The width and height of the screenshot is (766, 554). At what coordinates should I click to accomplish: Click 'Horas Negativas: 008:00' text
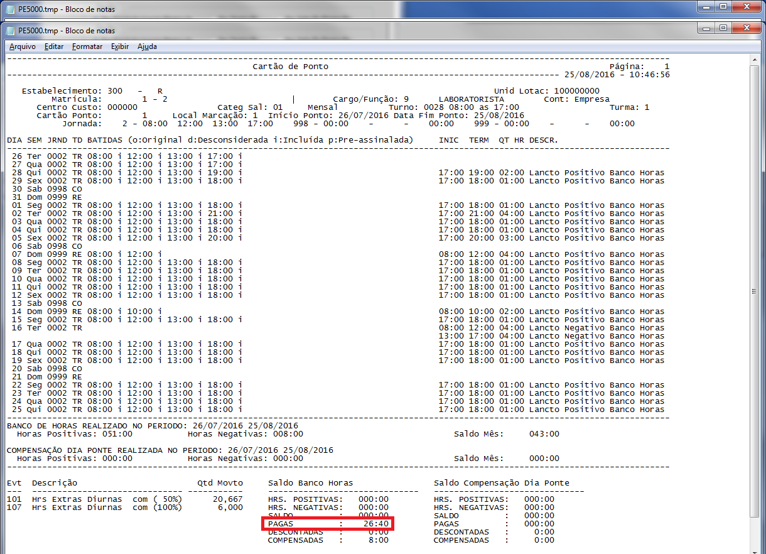245,434
